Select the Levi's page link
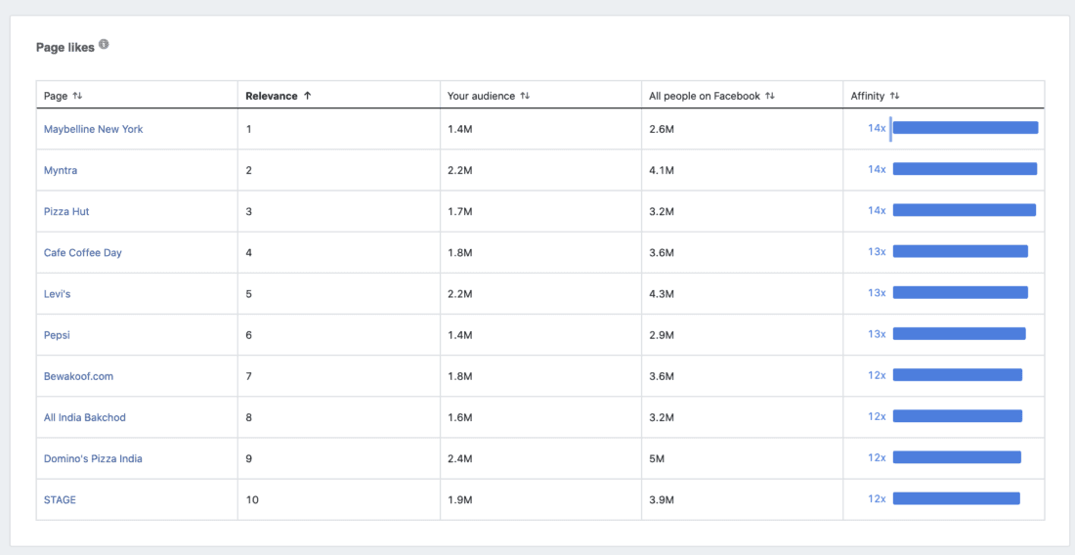 coord(58,293)
